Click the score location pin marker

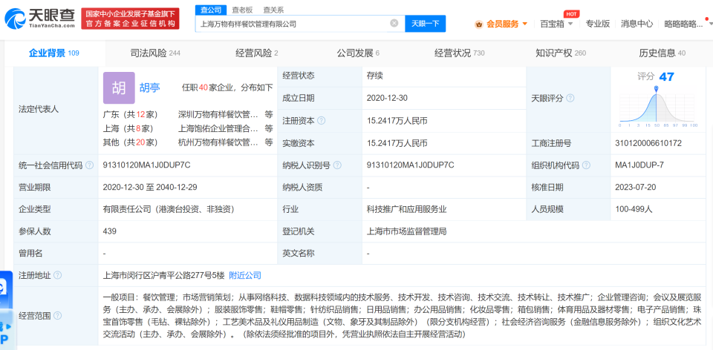tap(656, 88)
